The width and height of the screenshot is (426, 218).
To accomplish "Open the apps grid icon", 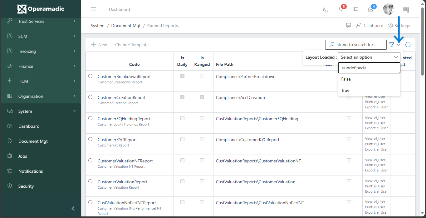I will 406,10.
